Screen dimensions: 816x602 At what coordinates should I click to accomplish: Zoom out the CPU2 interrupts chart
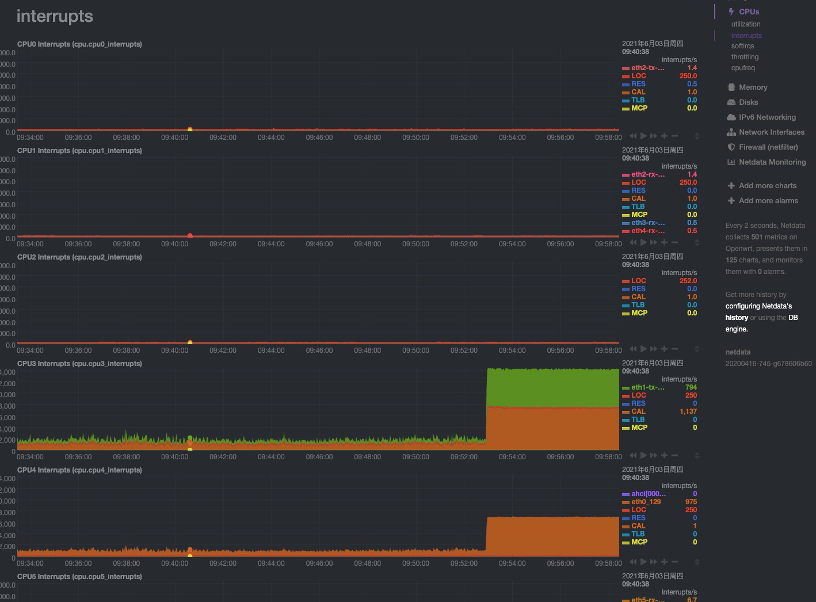point(674,349)
